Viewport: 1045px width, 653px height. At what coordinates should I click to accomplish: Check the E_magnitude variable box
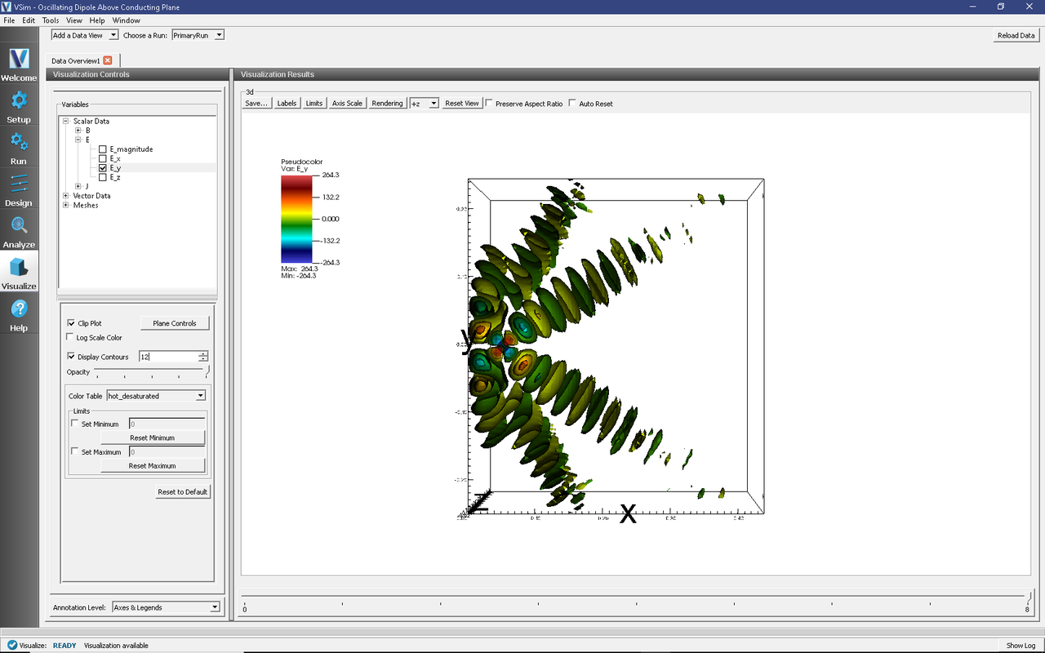point(103,149)
